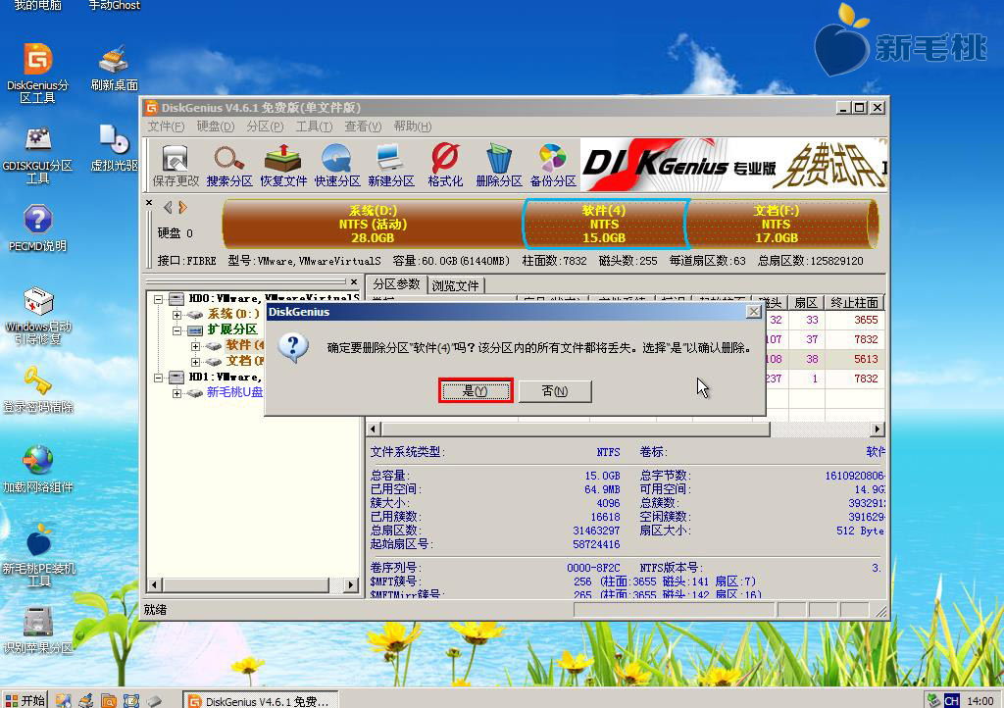Open the 帮助(H) menu

tap(413, 126)
